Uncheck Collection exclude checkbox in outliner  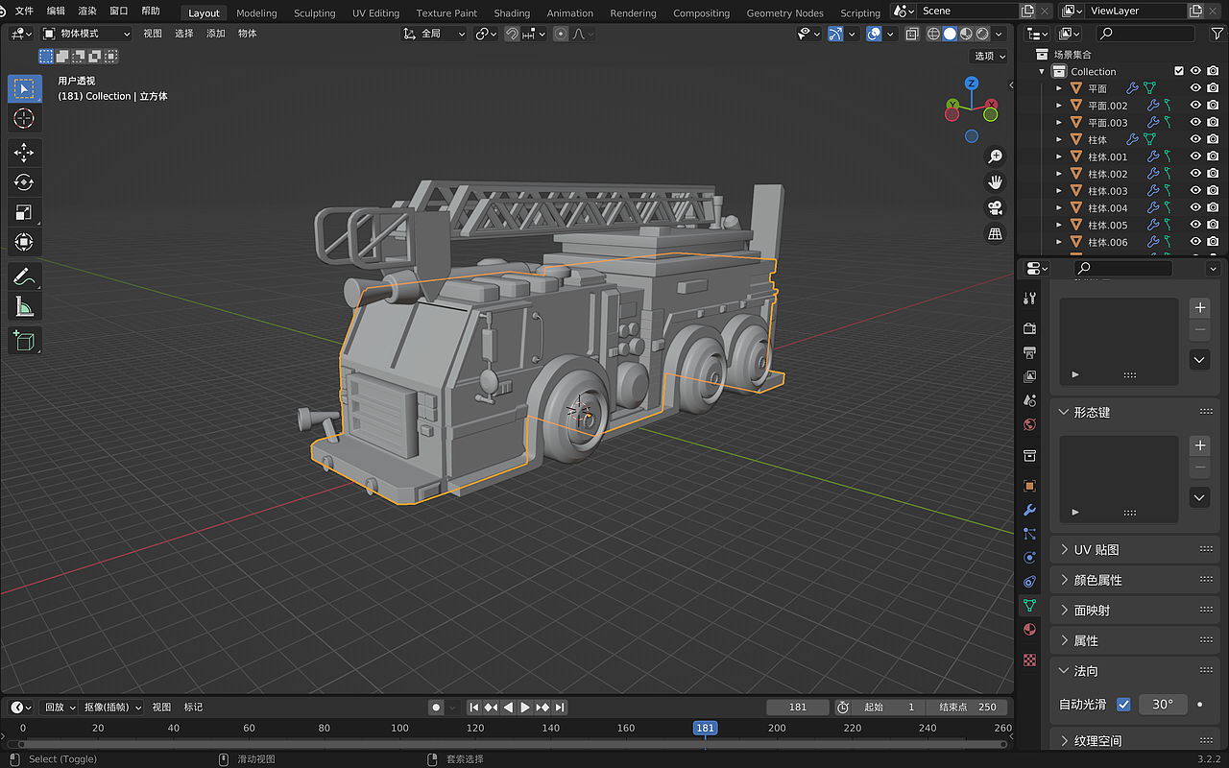tap(1179, 71)
